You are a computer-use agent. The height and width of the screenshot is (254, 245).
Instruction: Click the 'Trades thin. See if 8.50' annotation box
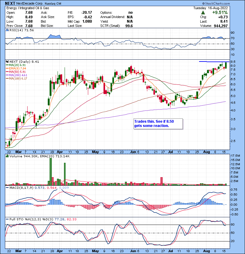pyautogui.click(x=158, y=124)
